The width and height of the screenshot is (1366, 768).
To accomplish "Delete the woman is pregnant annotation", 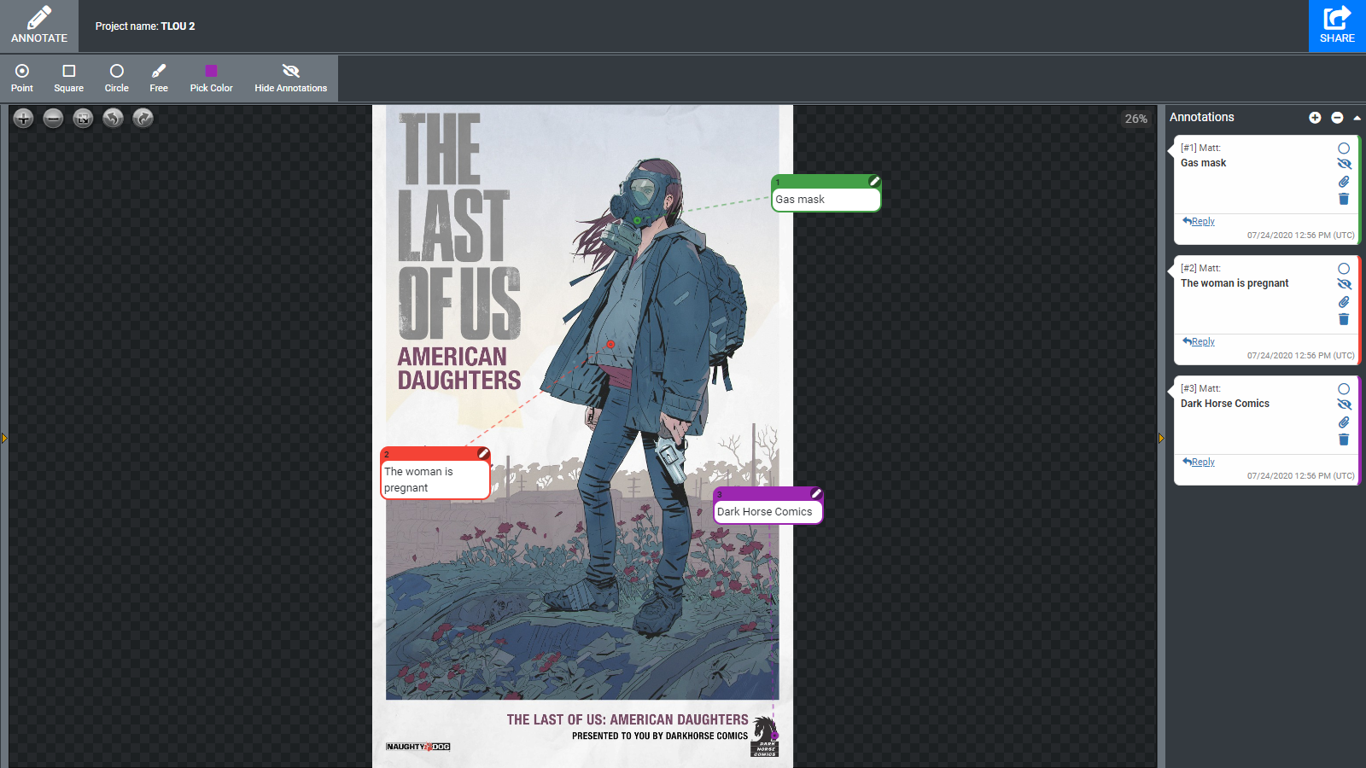I will (1344, 319).
